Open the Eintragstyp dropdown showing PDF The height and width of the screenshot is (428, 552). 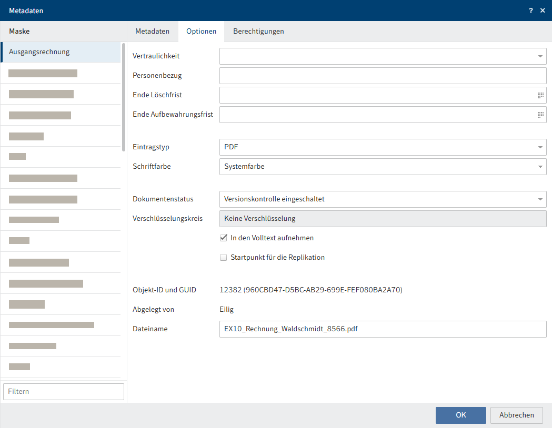(540, 147)
